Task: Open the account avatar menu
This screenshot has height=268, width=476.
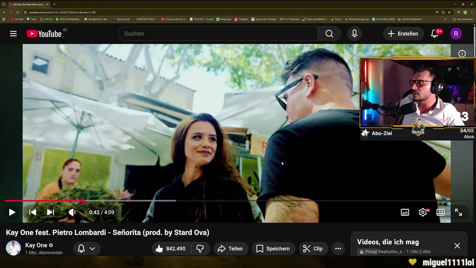Action: coord(456,33)
